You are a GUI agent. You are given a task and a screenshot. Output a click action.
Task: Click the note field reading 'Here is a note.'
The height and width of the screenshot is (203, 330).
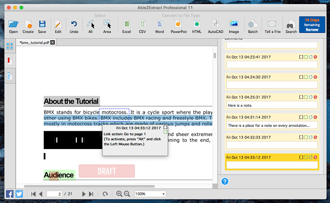(272, 105)
